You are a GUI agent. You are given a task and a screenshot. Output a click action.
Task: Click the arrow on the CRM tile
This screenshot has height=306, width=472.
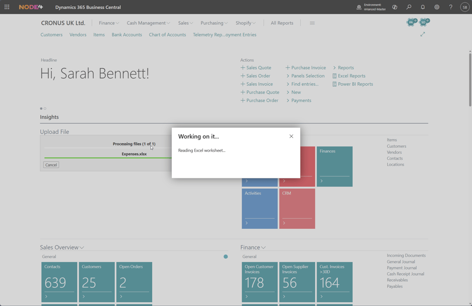click(284, 223)
